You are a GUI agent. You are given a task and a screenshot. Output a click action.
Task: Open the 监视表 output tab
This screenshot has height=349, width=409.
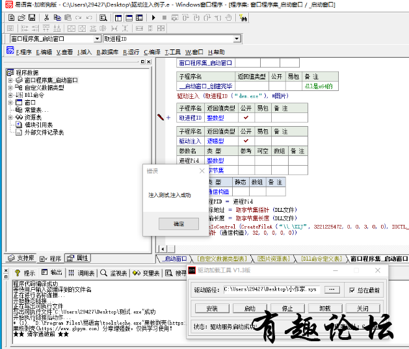point(114,273)
